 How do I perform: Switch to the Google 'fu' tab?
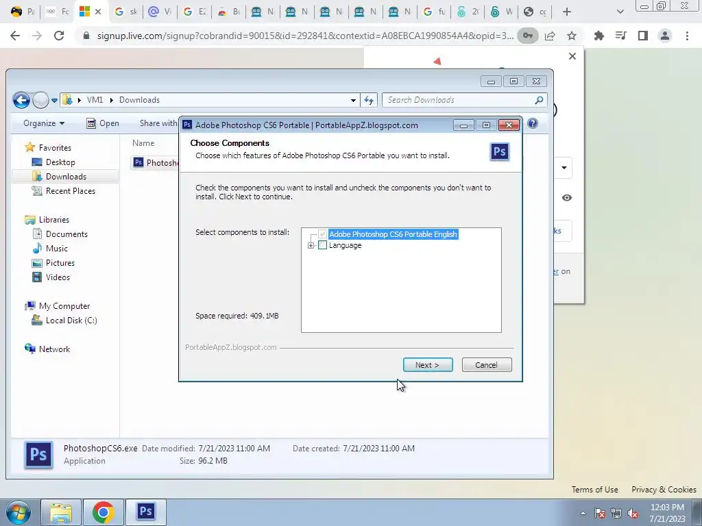pyautogui.click(x=434, y=12)
